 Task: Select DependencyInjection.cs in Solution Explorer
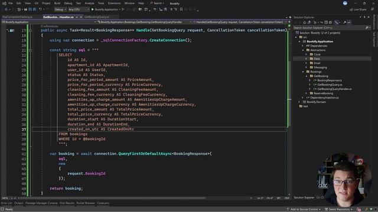tap(324, 98)
